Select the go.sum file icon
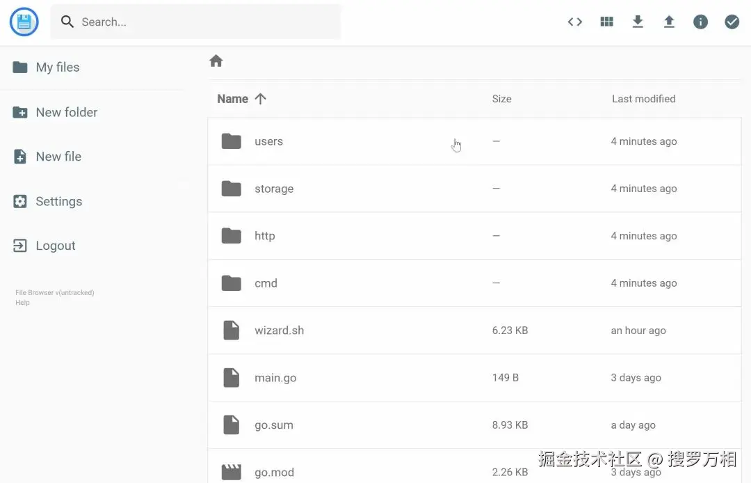Screen dimensions: 751x483 click(x=232, y=425)
